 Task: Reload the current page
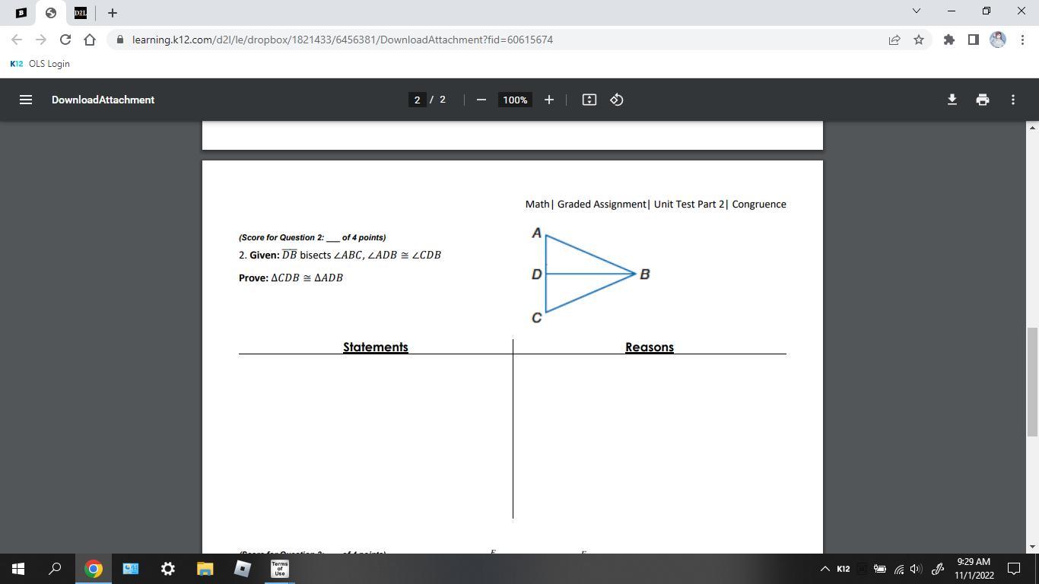(65, 40)
